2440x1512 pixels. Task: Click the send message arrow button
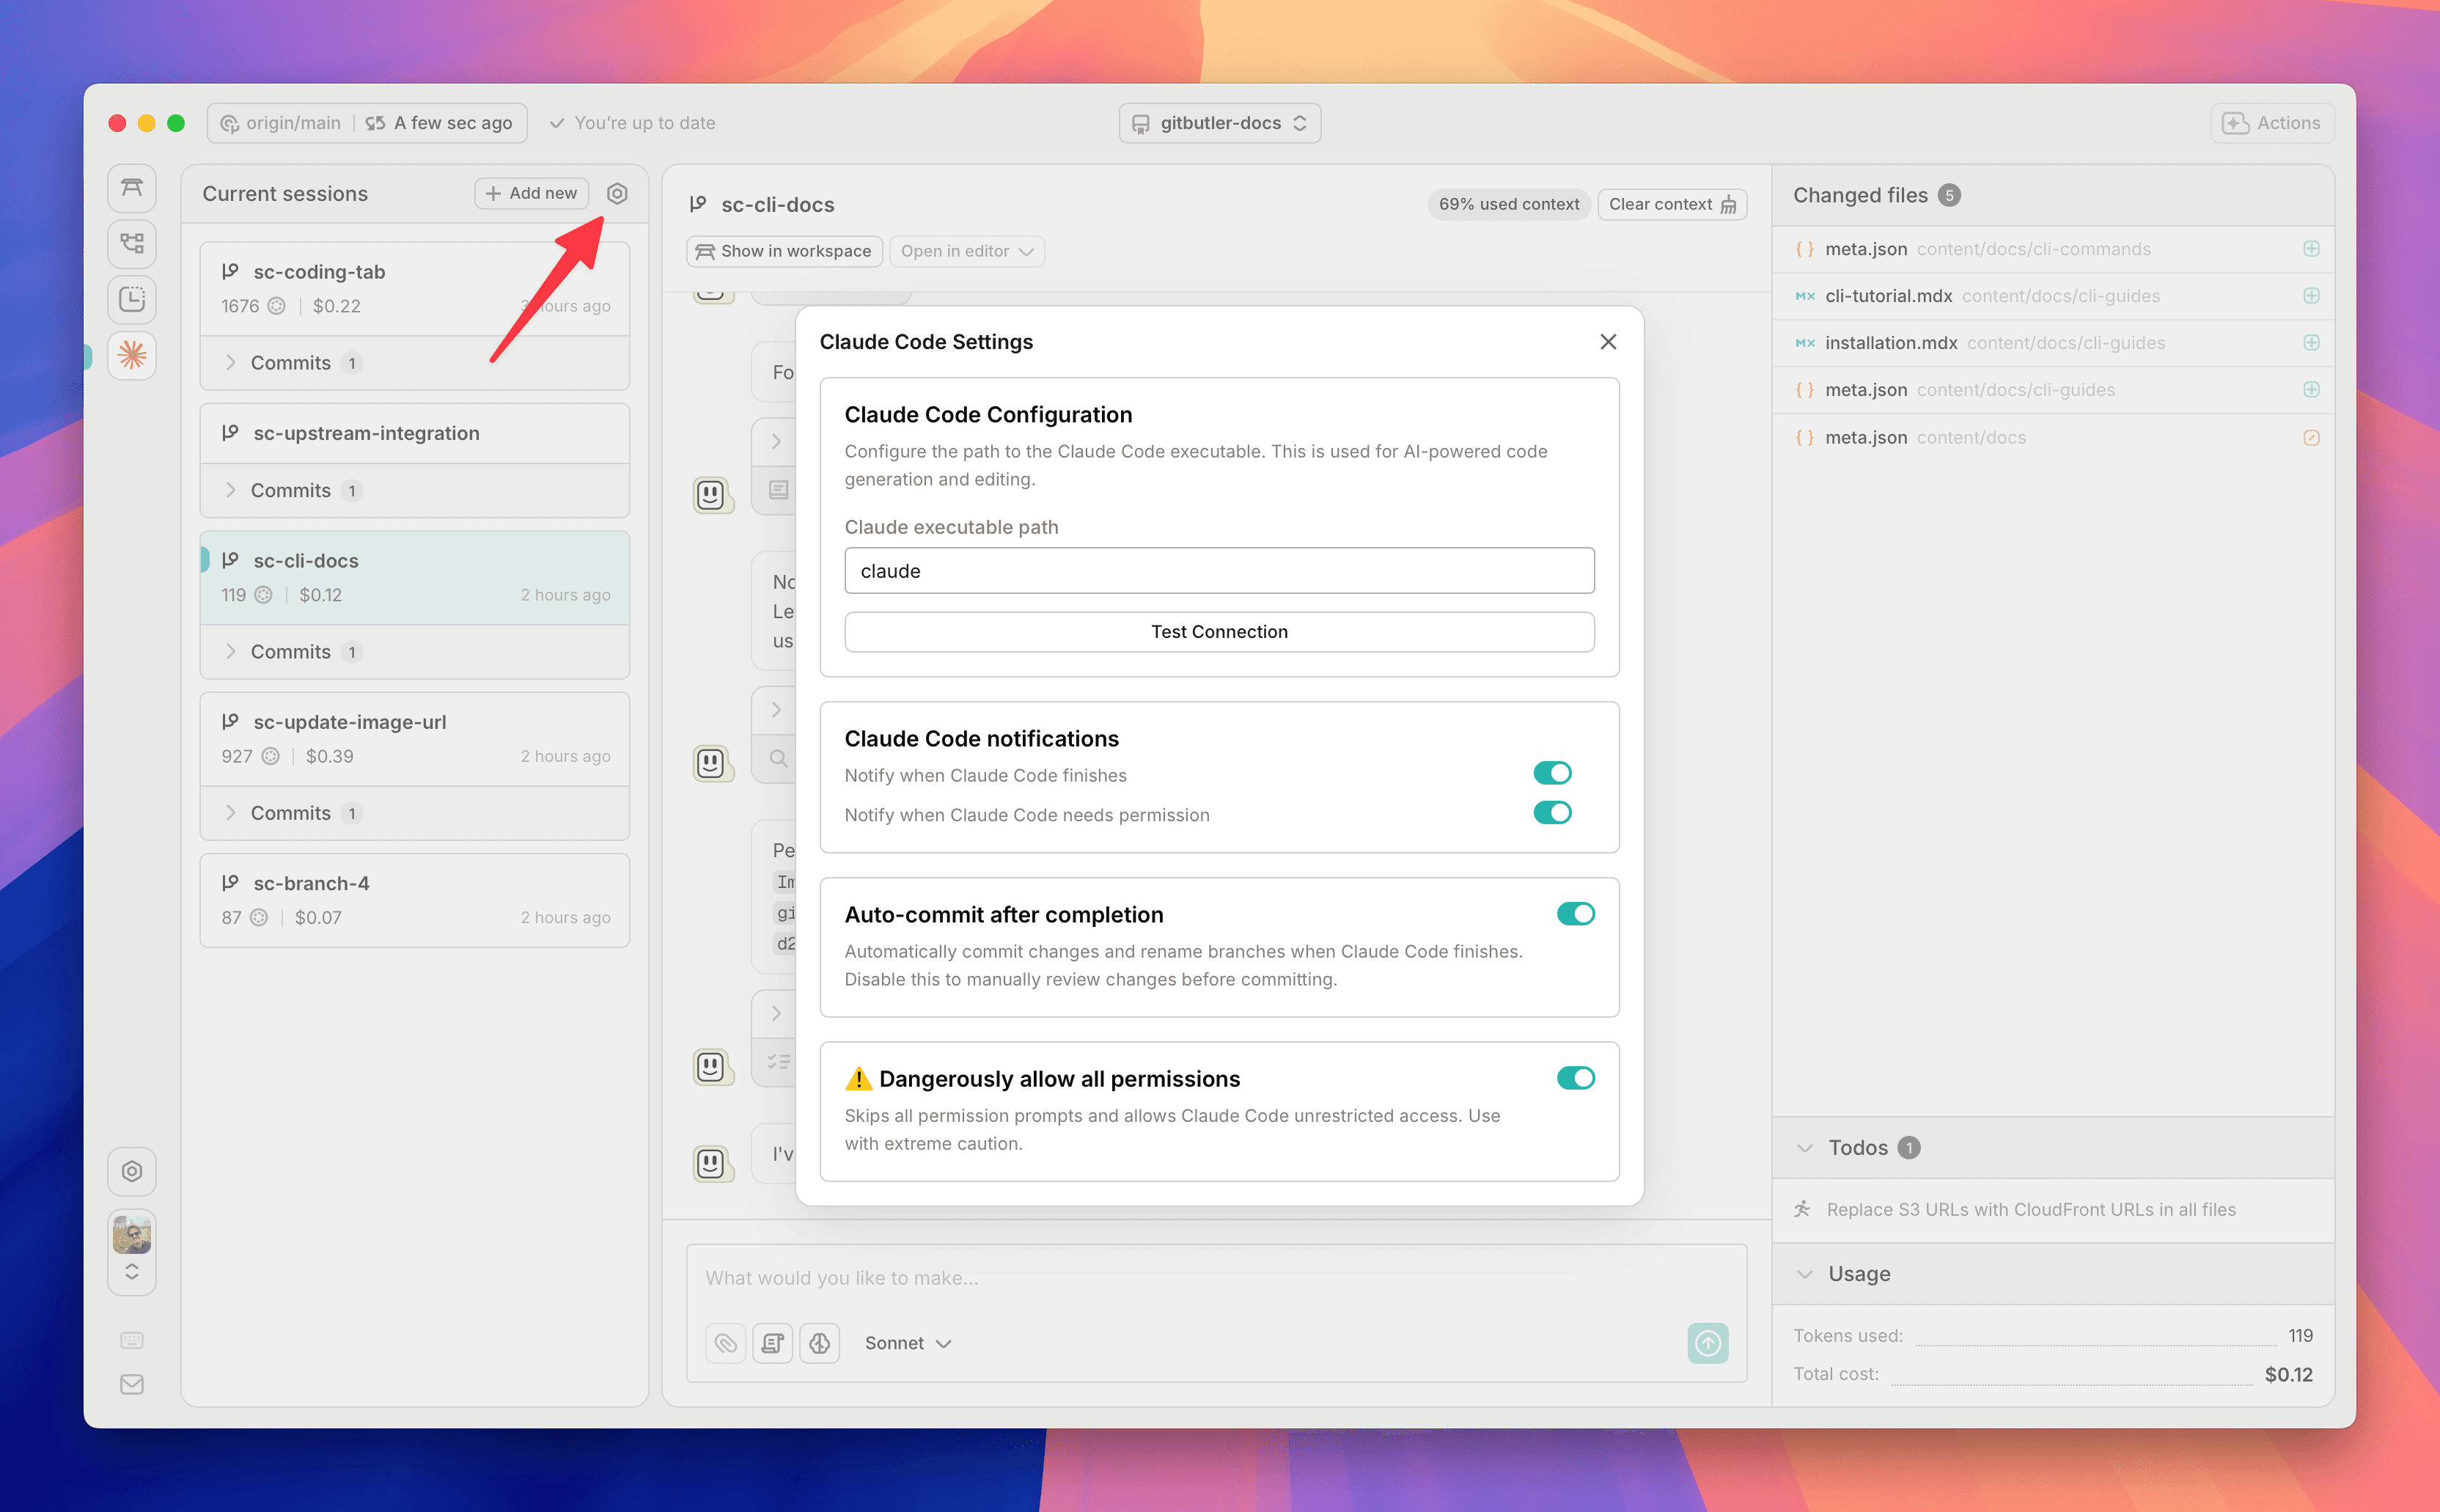pos(1708,1343)
